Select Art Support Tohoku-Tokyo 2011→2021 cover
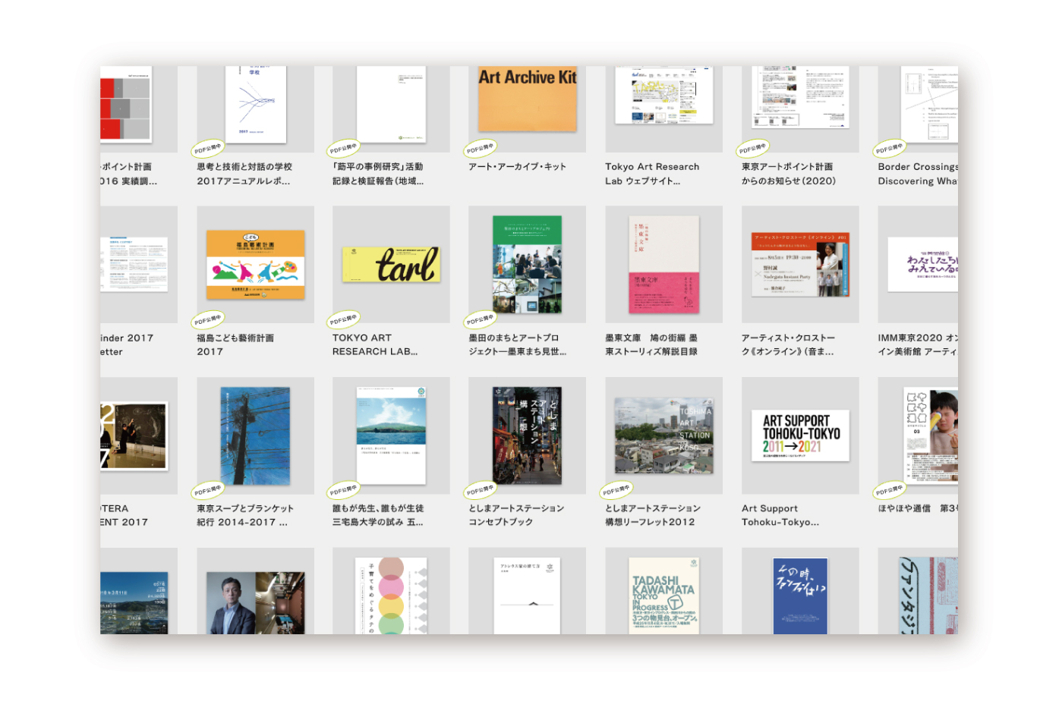The width and height of the screenshot is (1059, 701). [800, 435]
